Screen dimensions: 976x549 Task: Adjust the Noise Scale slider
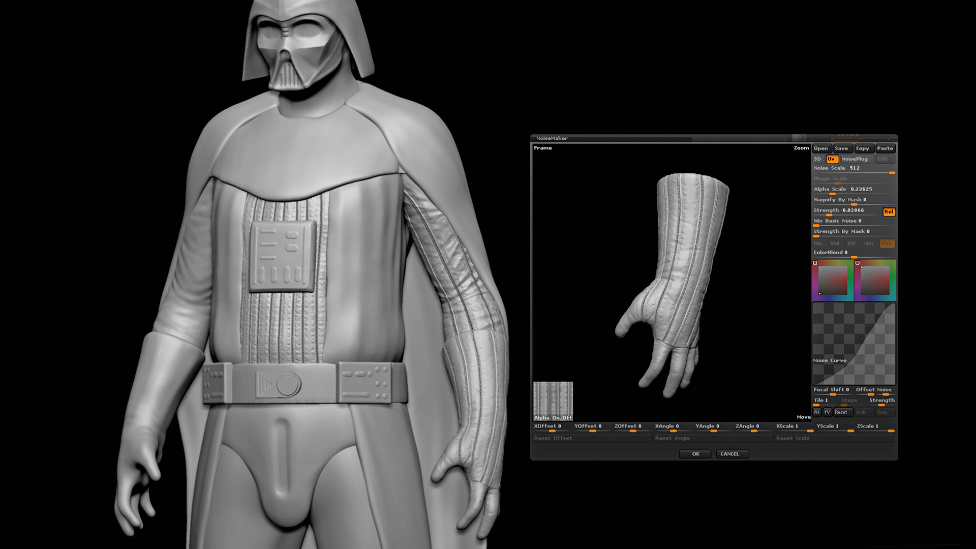pos(853,169)
